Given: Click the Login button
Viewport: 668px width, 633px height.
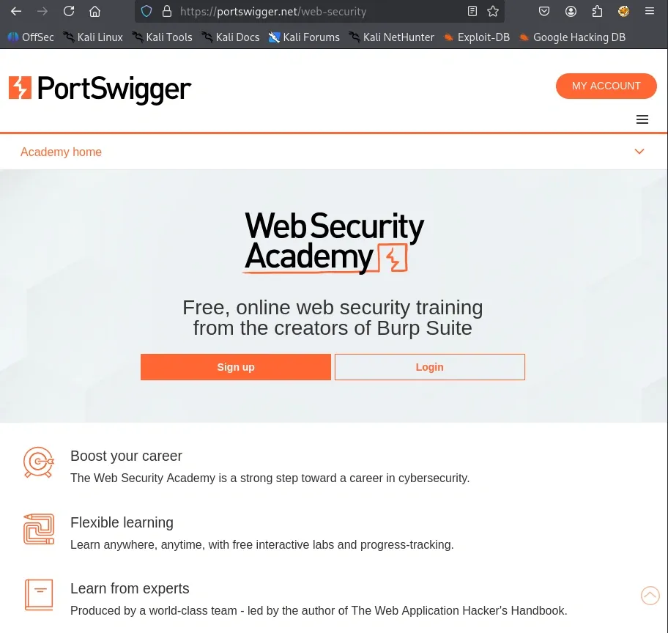Looking at the screenshot, I should coord(429,367).
